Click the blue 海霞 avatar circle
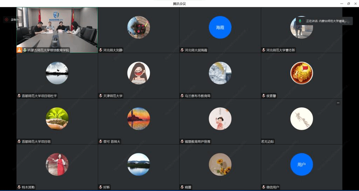Image resolution: width=359 pixels, height=191 pixels. click(220, 27)
